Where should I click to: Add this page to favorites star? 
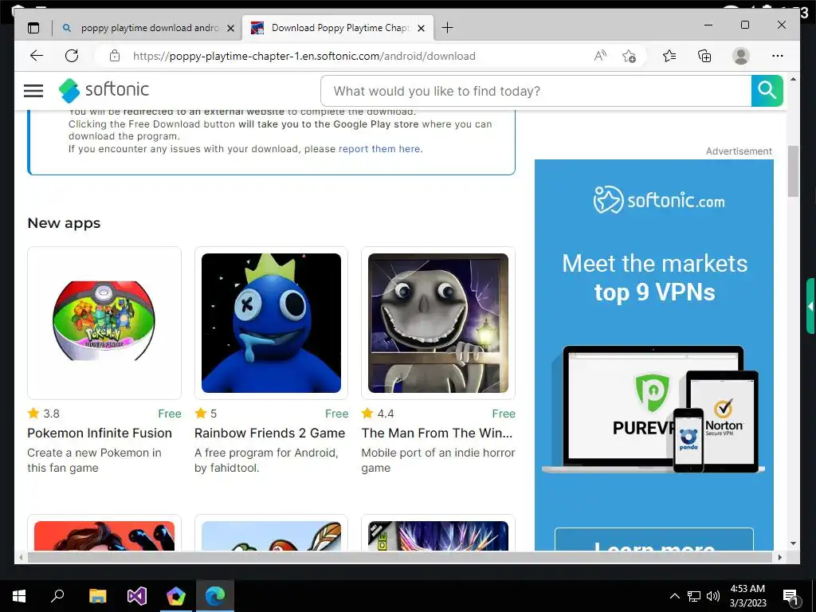point(630,56)
